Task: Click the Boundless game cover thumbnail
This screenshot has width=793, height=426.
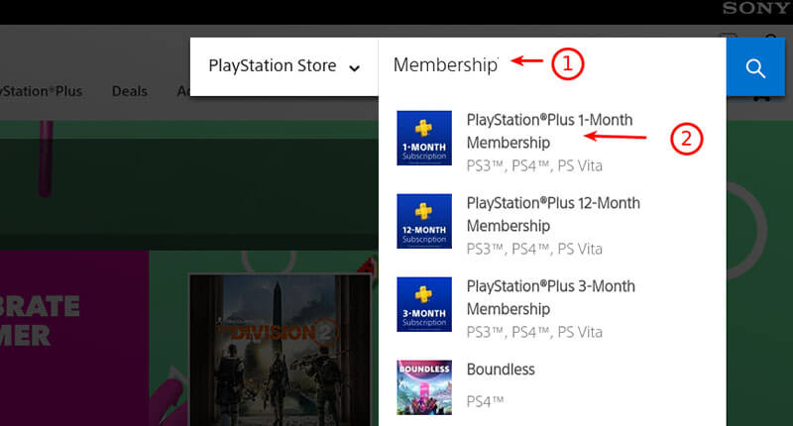Action: 424,387
